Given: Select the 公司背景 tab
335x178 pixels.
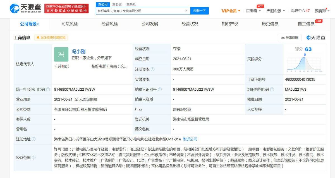Looking at the screenshot, I should [29, 24].
